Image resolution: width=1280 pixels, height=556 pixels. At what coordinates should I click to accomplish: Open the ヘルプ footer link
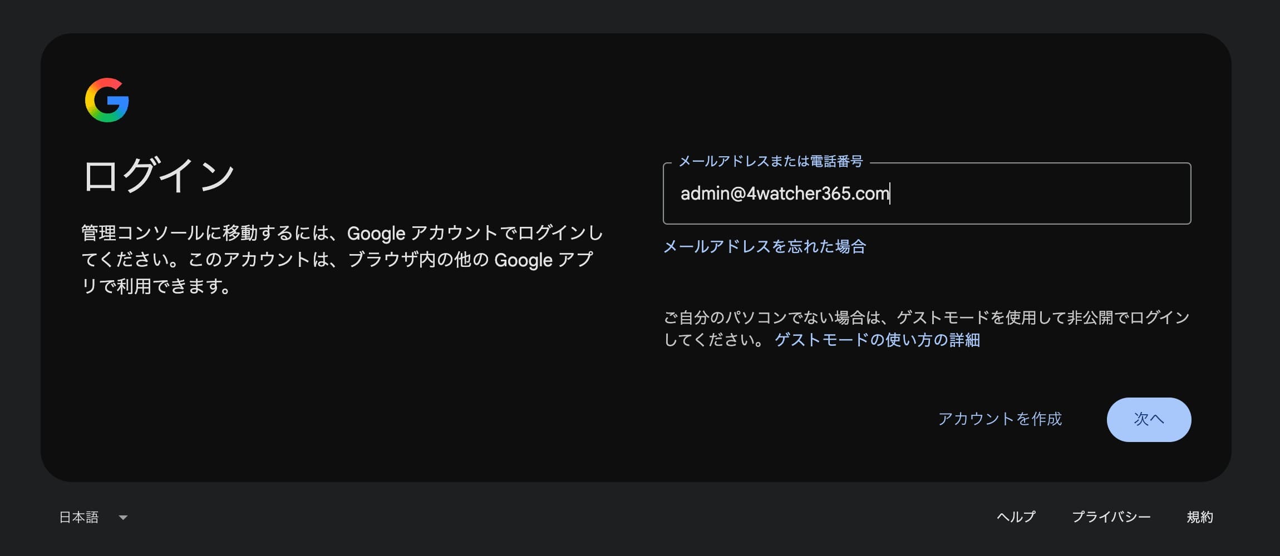tap(1016, 517)
